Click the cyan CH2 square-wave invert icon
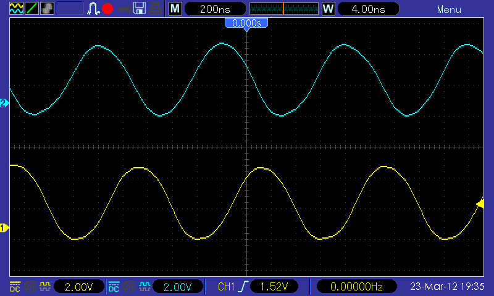This screenshot has width=494, height=296. point(144,287)
